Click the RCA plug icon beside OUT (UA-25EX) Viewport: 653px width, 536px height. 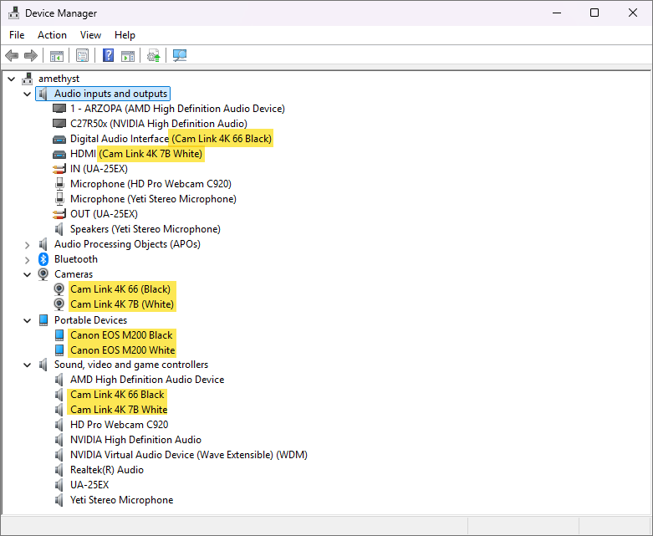pyautogui.click(x=59, y=214)
